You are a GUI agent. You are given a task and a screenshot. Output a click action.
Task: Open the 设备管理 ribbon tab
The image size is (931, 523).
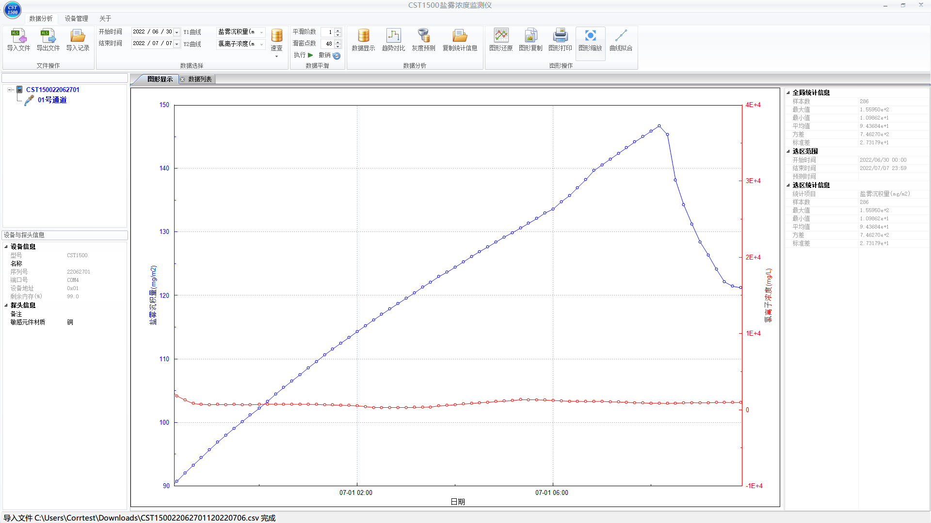click(x=77, y=18)
